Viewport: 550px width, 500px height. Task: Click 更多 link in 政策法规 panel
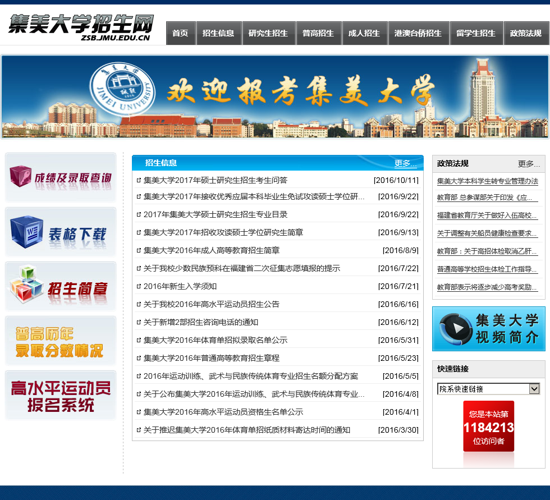coord(529,164)
